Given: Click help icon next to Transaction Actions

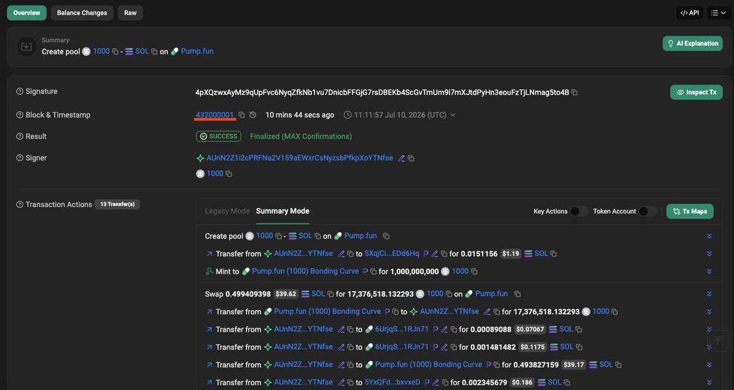Looking at the screenshot, I should coord(20,204).
